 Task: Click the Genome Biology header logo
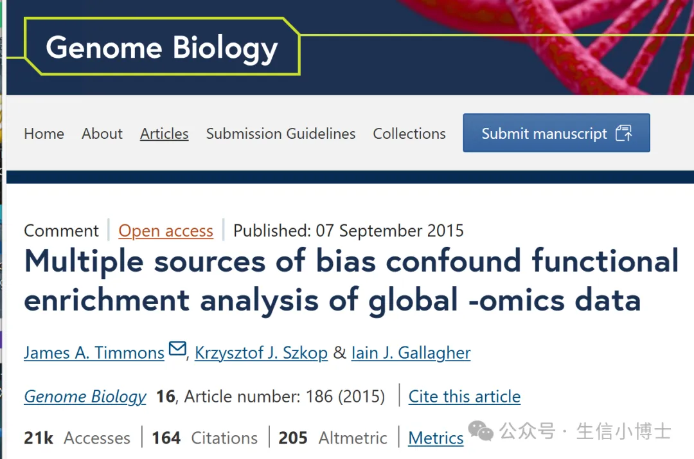[161, 48]
